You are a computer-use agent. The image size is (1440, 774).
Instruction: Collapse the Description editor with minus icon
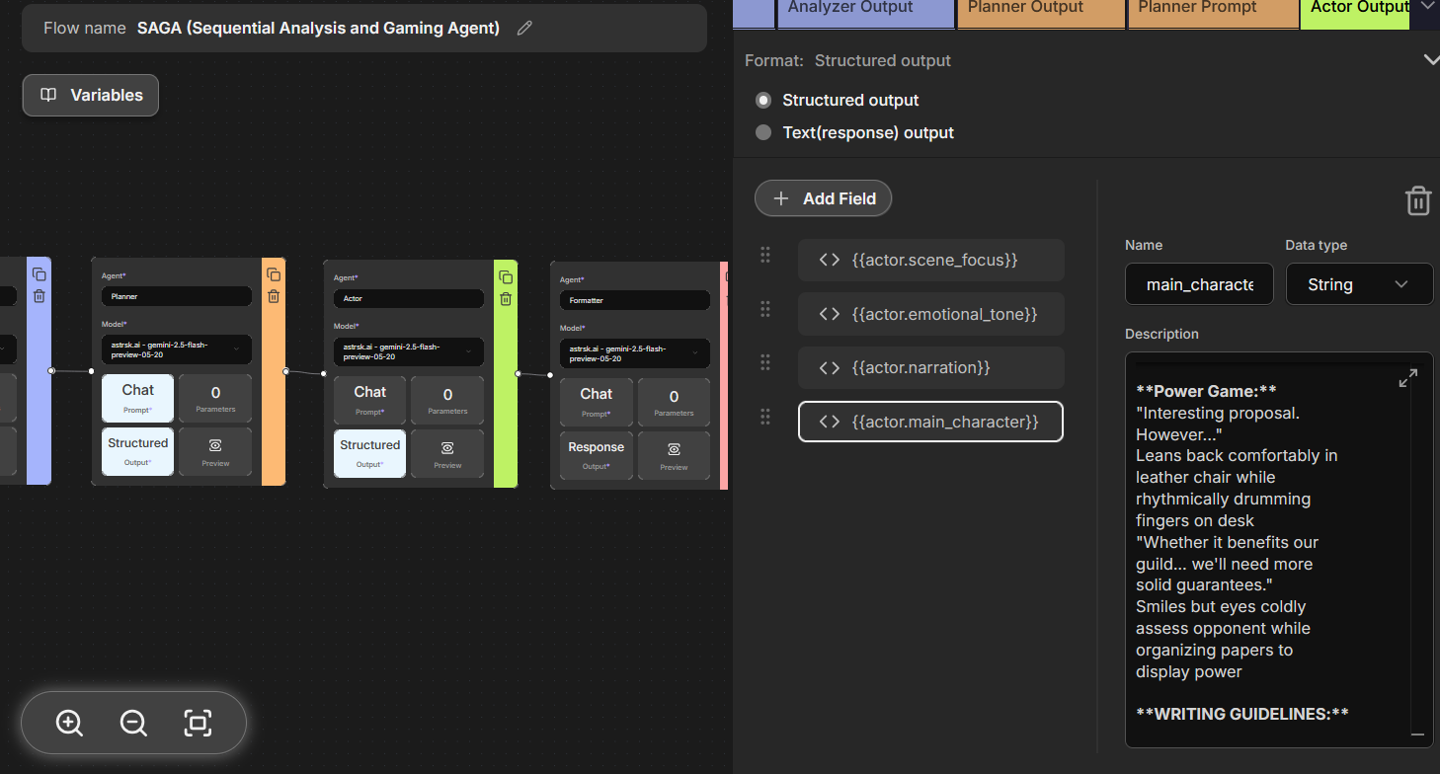pyautogui.click(x=1417, y=735)
